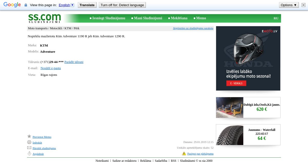Go to KTM breadcrumb link
Viewport: 308px width, 162px height.
pyautogui.click(x=68, y=28)
